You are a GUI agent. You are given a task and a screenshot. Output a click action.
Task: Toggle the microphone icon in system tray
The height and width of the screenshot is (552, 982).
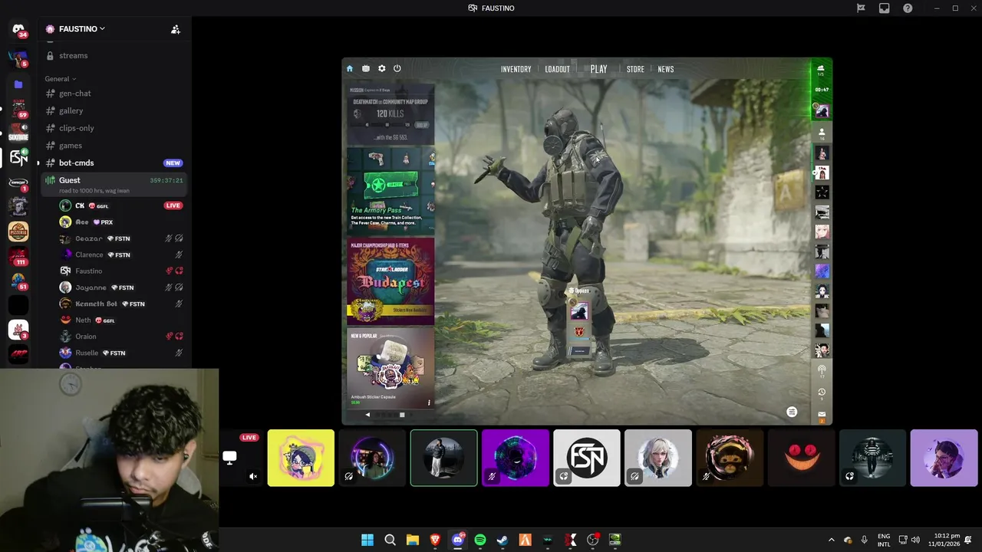click(x=865, y=540)
